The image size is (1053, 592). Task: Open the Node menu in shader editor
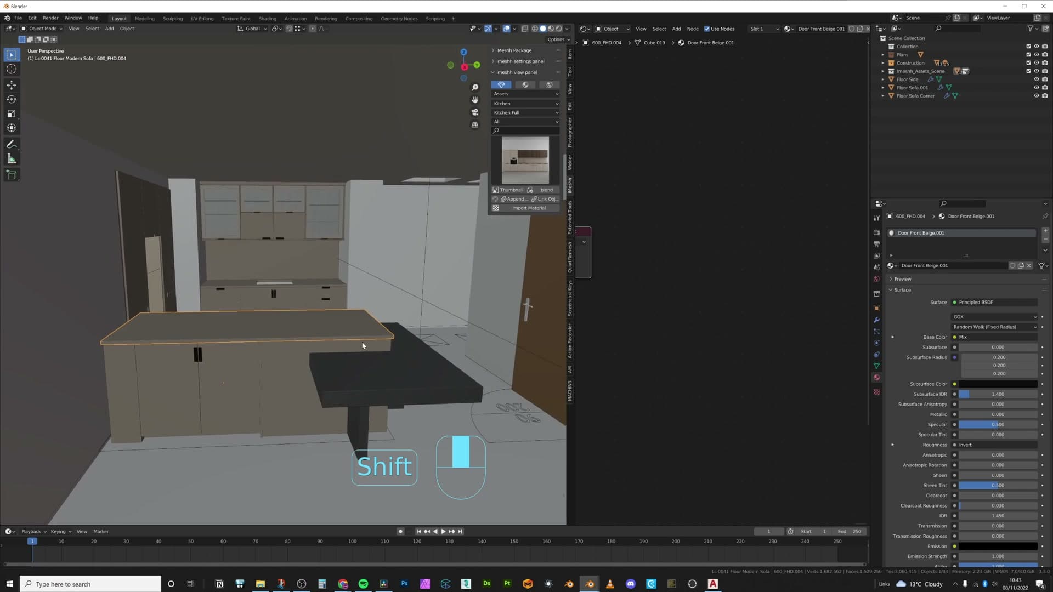click(x=693, y=29)
